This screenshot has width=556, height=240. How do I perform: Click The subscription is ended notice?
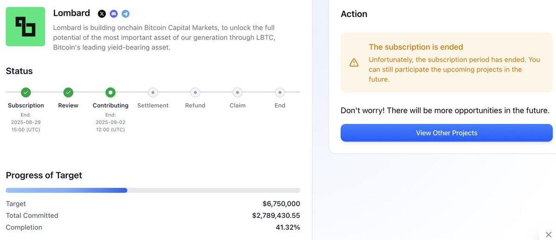[447, 62]
